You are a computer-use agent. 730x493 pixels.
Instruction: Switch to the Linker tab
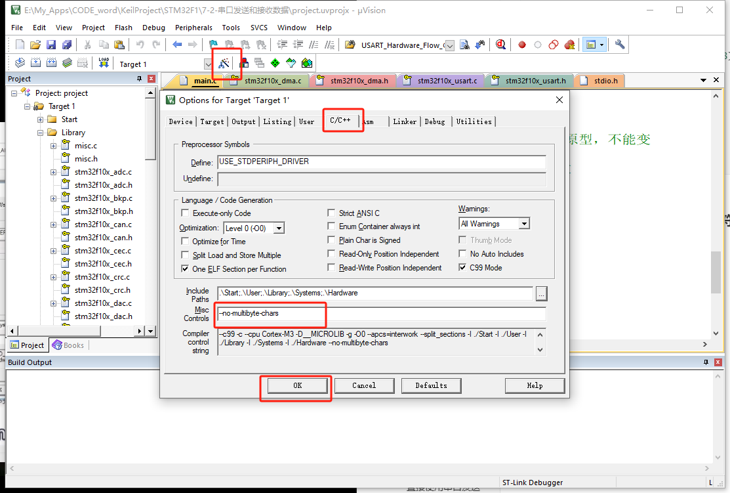405,121
